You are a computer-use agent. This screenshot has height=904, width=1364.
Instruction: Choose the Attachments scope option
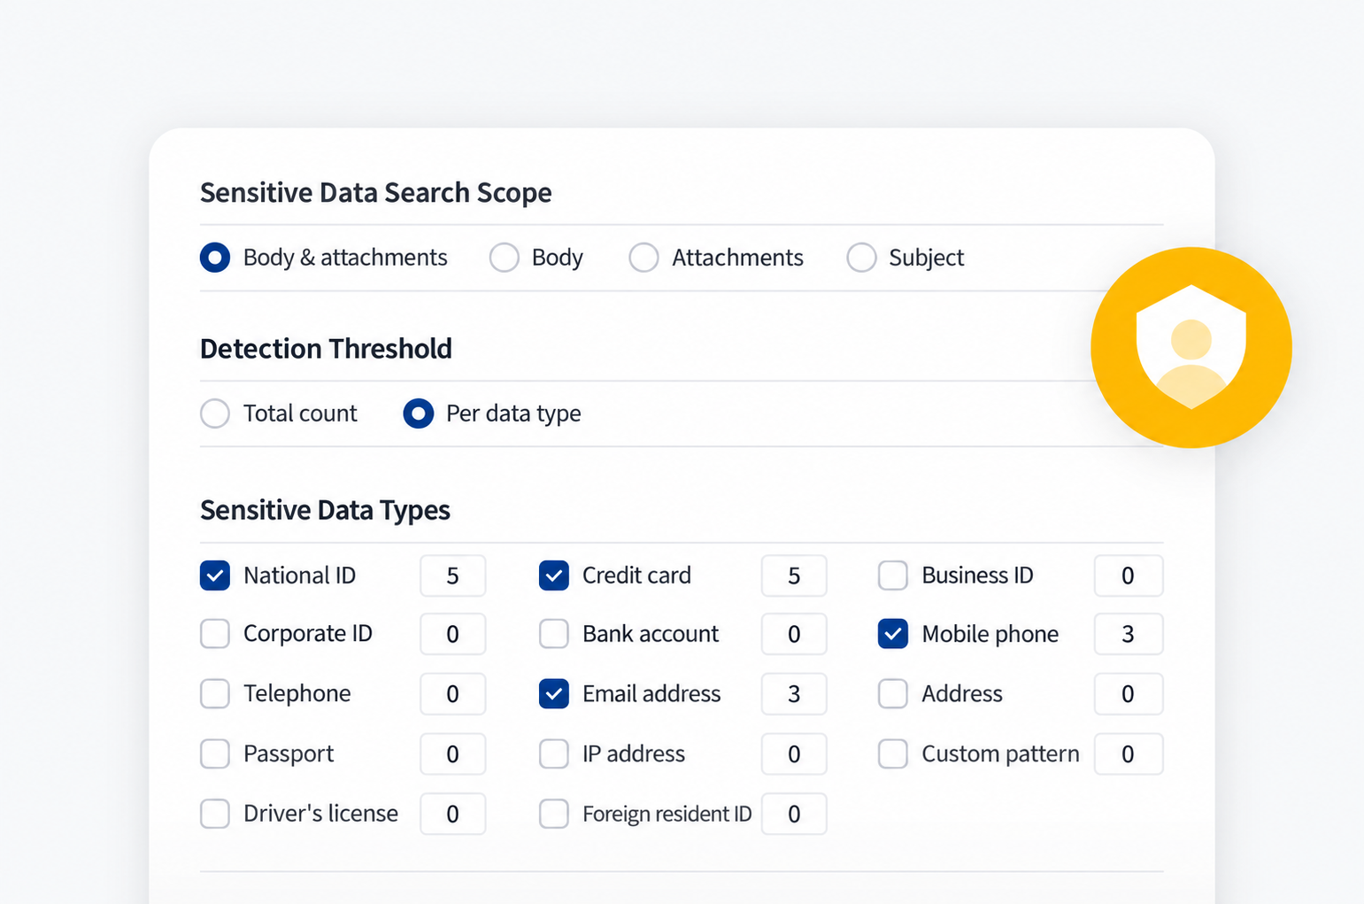(643, 258)
